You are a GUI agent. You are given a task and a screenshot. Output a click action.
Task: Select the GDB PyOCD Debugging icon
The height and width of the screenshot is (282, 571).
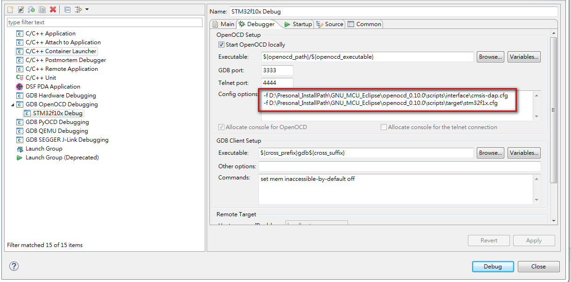20,122
